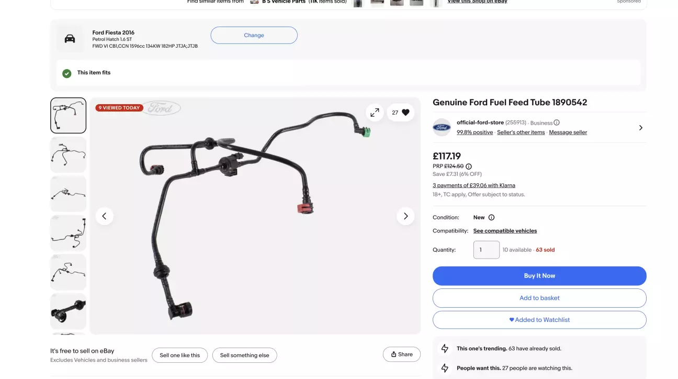Image resolution: width=678 pixels, height=379 pixels.
Task: See compatible vehicles
Action: [505, 231]
